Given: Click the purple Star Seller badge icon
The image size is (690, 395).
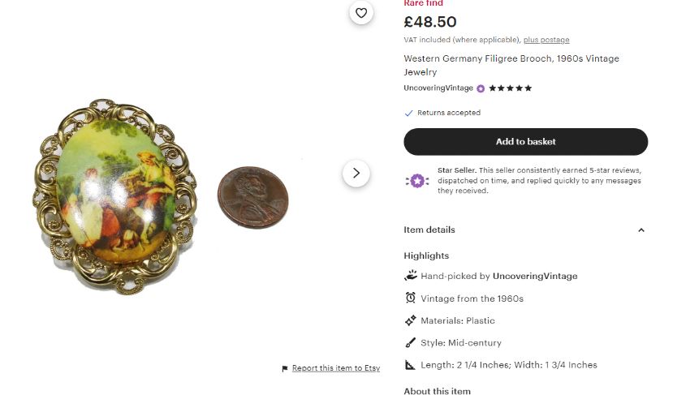Looking at the screenshot, I should (x=417, y=181).
